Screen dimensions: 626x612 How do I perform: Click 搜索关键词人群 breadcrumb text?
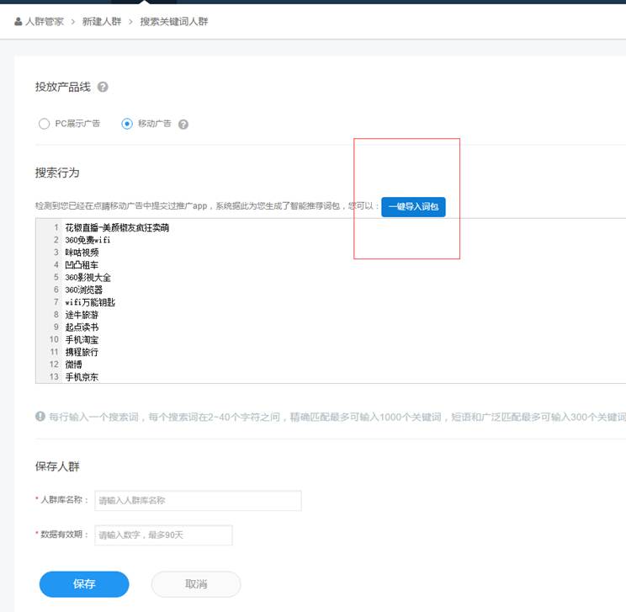coord(173,22)
